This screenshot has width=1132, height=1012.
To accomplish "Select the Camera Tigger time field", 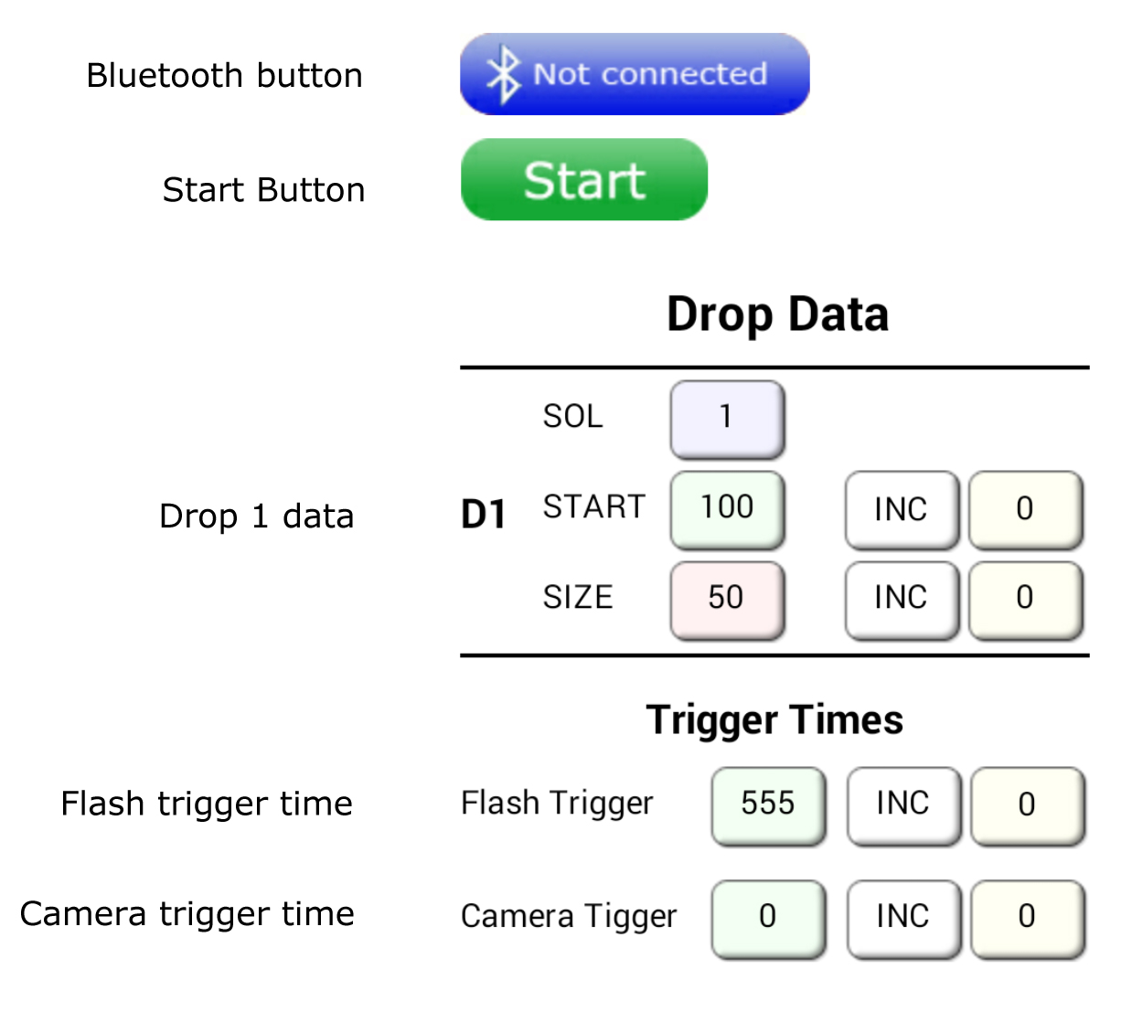I will click(767, 917).
